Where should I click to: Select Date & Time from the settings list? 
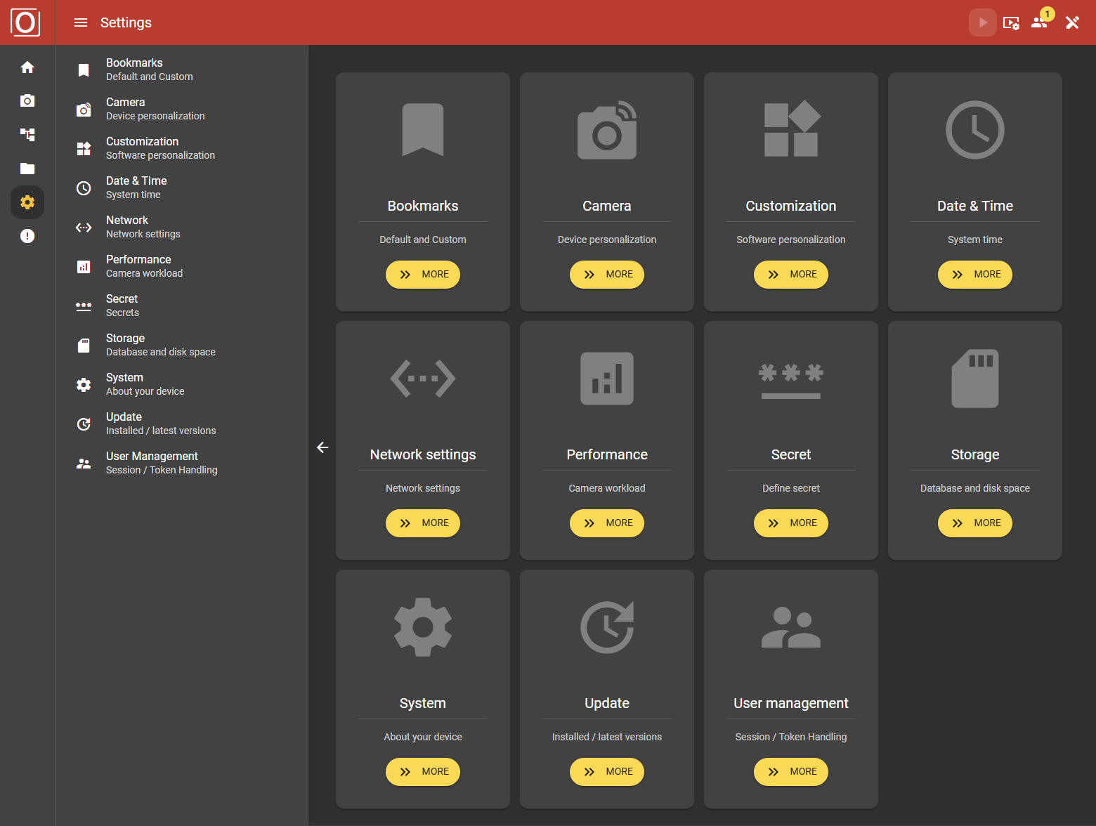pos(136,187)
